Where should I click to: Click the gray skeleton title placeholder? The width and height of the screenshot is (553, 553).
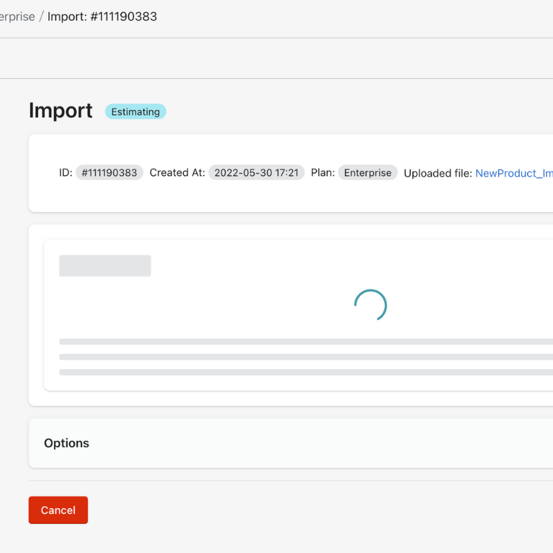[x=105, y=265]
